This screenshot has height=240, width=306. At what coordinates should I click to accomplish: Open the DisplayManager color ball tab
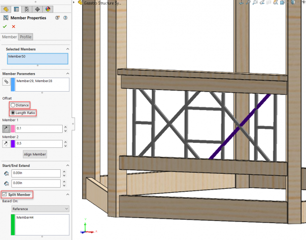pyautogui.click(x=48, y=8)
